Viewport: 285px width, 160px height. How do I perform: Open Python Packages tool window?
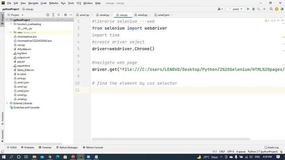tap(67, 148)
